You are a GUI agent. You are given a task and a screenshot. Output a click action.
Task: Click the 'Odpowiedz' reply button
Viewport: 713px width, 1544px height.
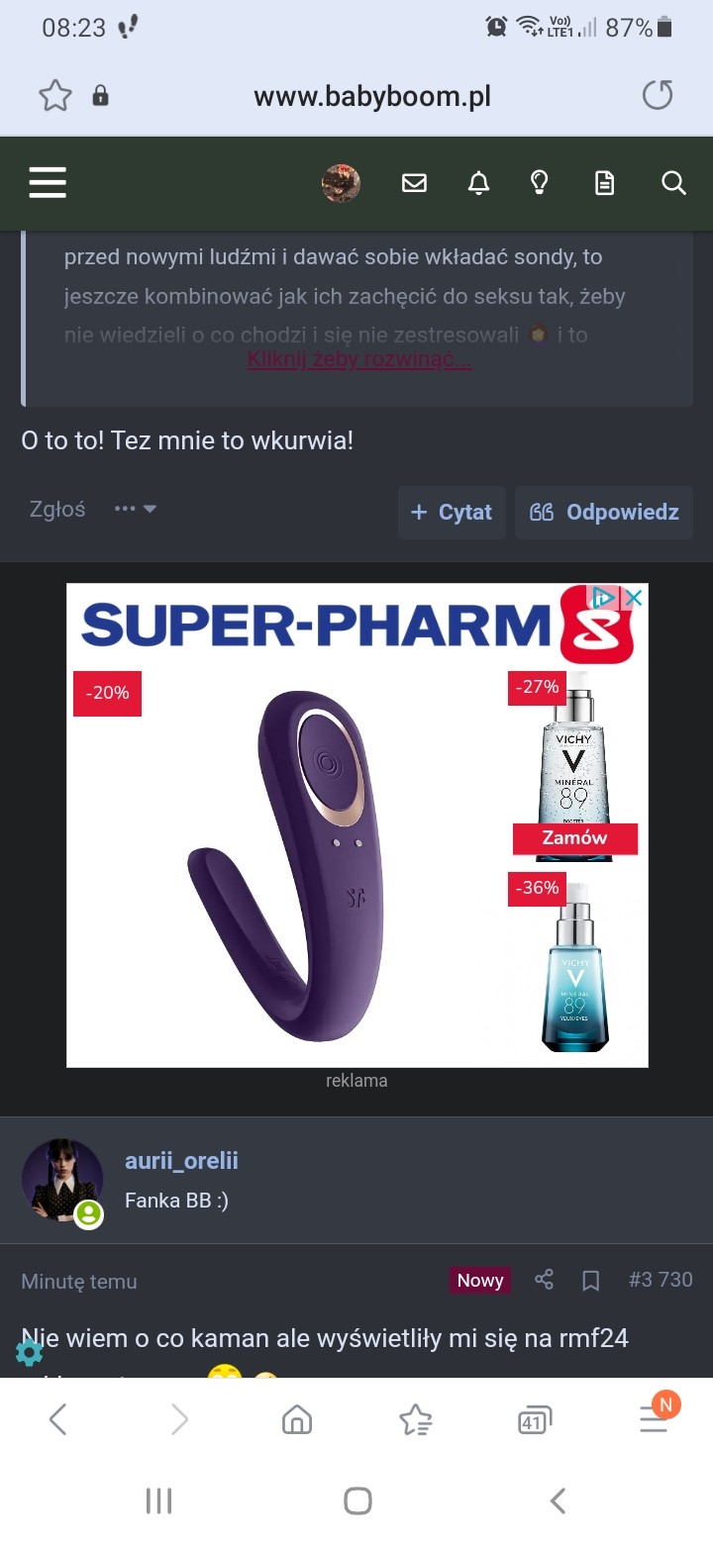pyautogui.click(x=604, y=512)
